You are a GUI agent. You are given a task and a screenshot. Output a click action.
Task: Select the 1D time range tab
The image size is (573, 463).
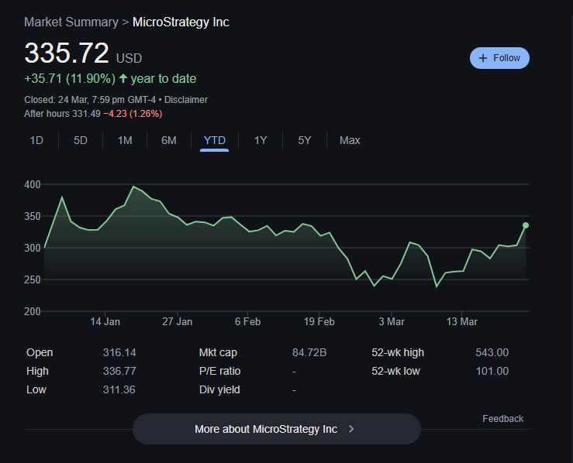[36, 140]
